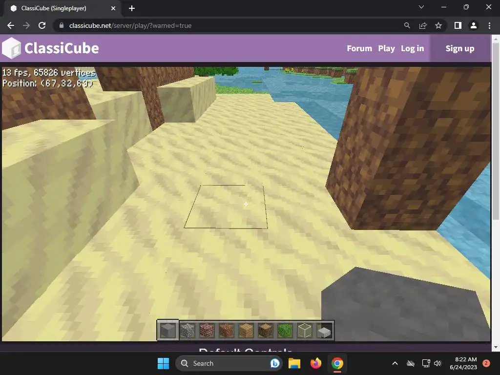Open the clock showing 8:22 AM
Viewport: 500px width, 375px height.
[463, 363]
